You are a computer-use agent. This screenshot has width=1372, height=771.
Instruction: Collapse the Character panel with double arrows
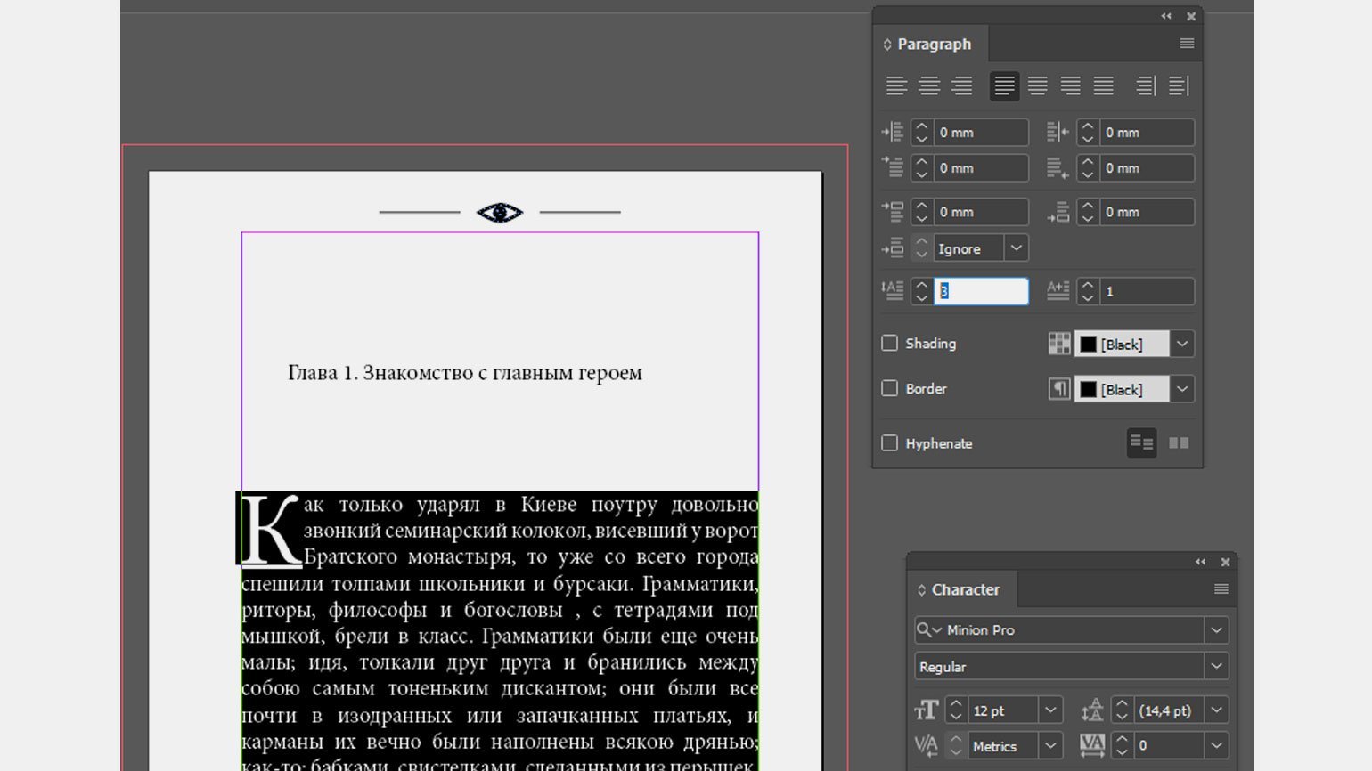pos(1200,562)
